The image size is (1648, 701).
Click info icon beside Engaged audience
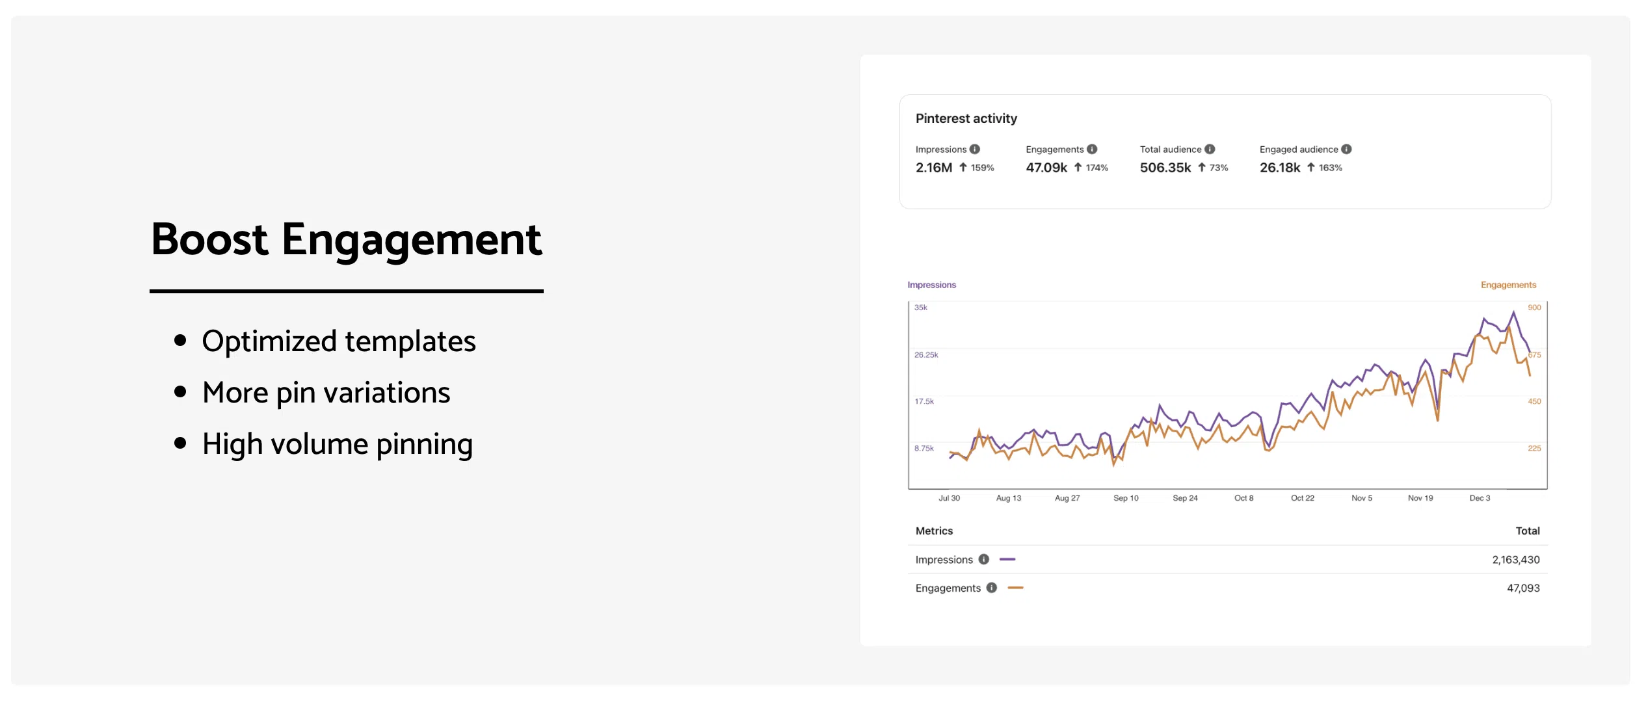coord(1346,149)
